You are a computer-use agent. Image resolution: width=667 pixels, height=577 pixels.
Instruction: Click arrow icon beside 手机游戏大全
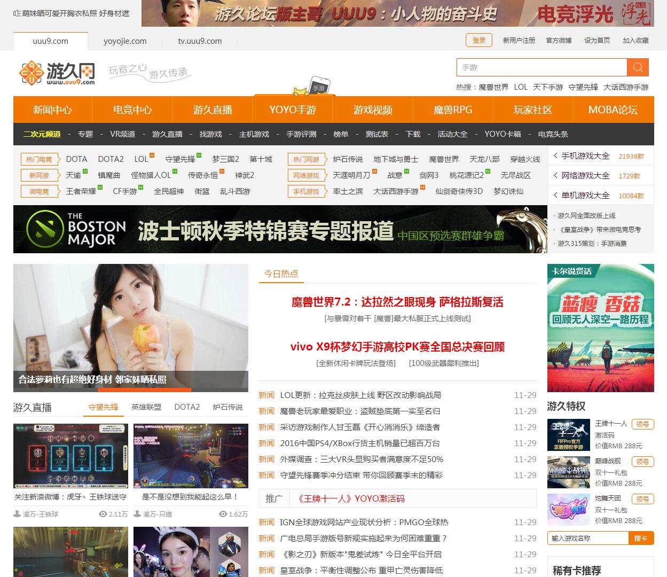tap(555, 155)
